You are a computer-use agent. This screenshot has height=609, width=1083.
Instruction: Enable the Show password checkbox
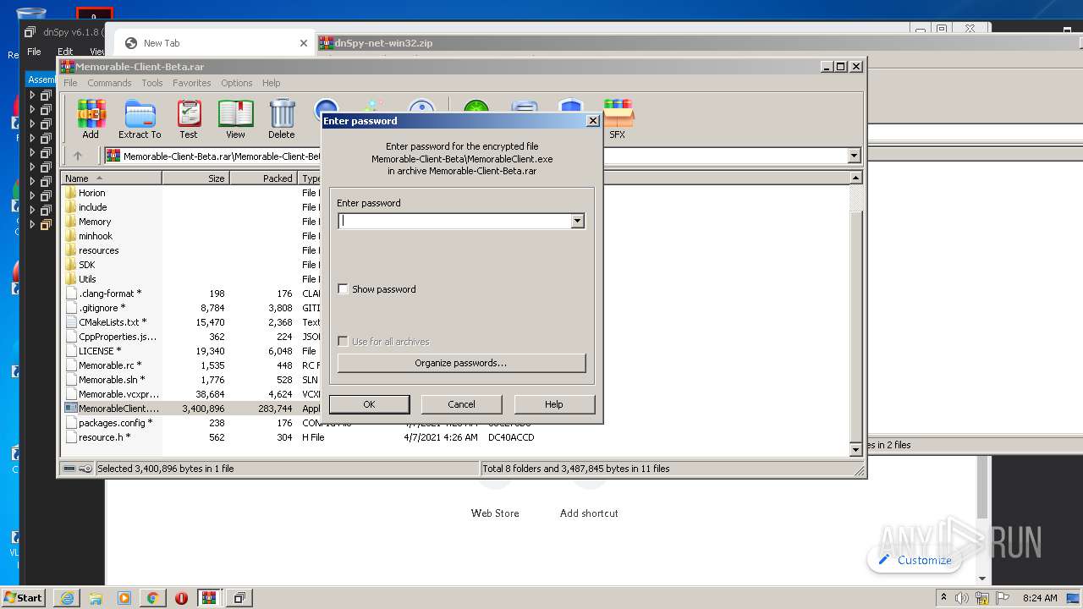343,289
